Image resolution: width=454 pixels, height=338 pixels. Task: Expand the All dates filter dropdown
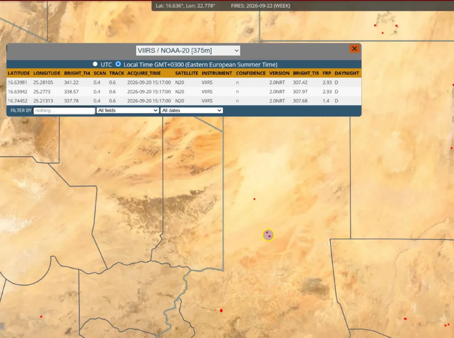tap(192, 110)
